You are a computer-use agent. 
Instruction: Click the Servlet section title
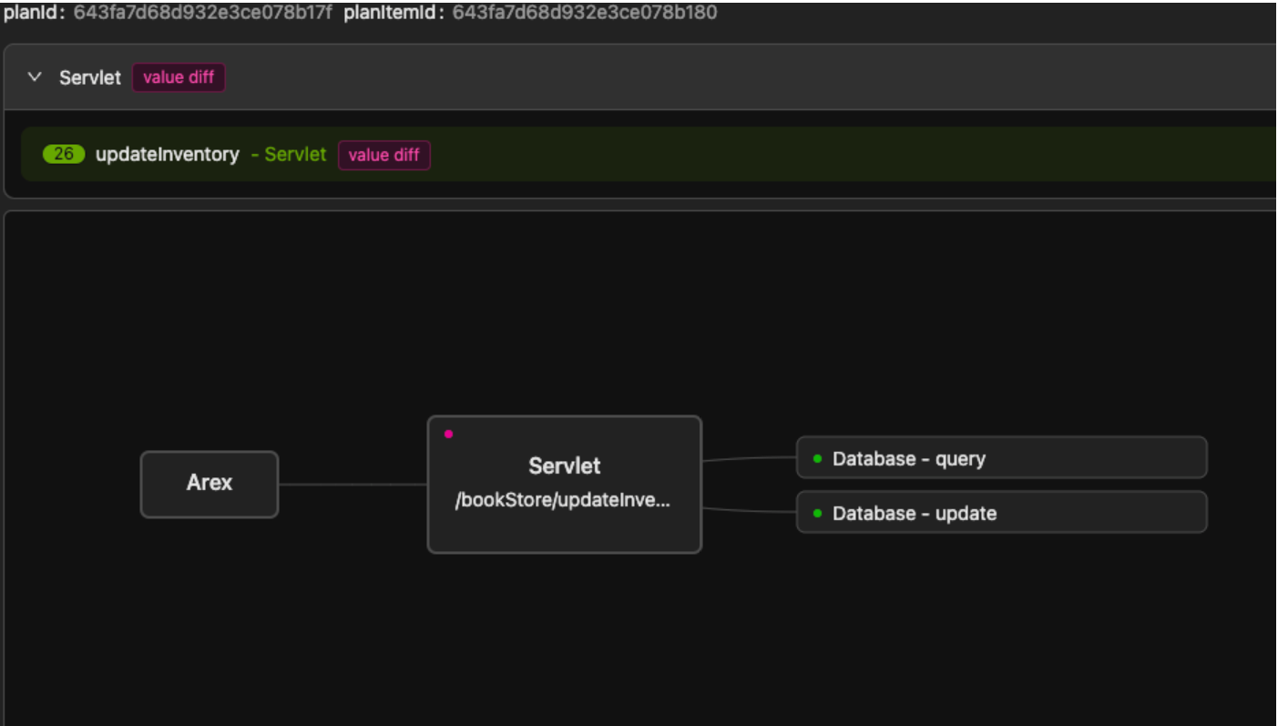click(90, 77)
